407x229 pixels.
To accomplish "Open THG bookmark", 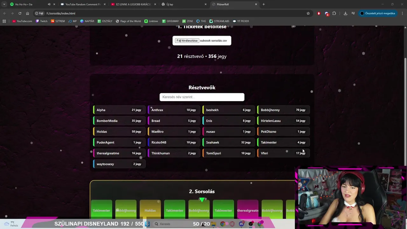I will (201, 21).
